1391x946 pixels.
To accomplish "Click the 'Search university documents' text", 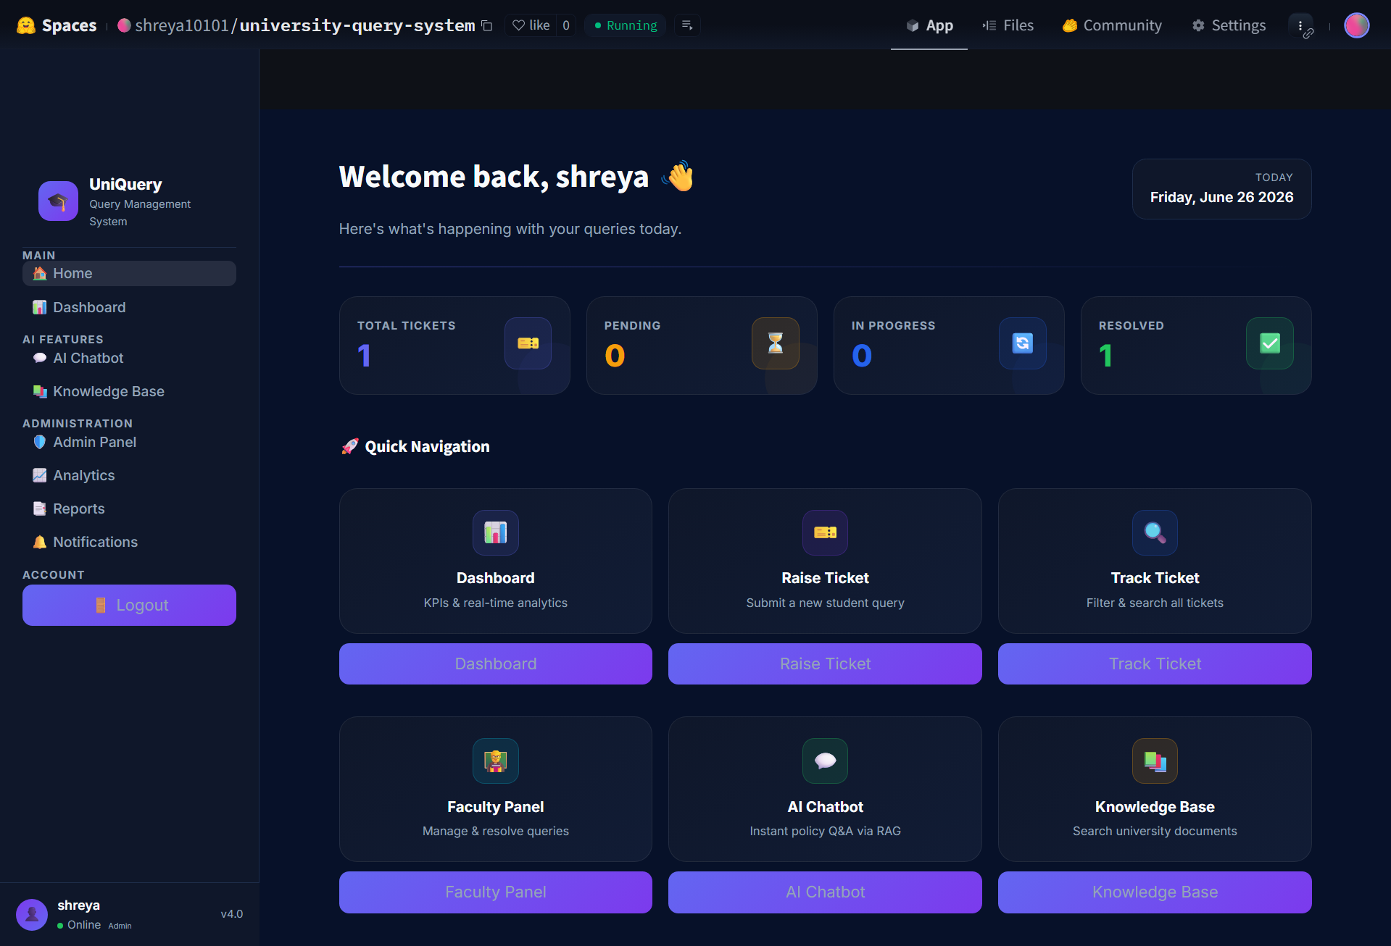I will [x=1155, y=831].
